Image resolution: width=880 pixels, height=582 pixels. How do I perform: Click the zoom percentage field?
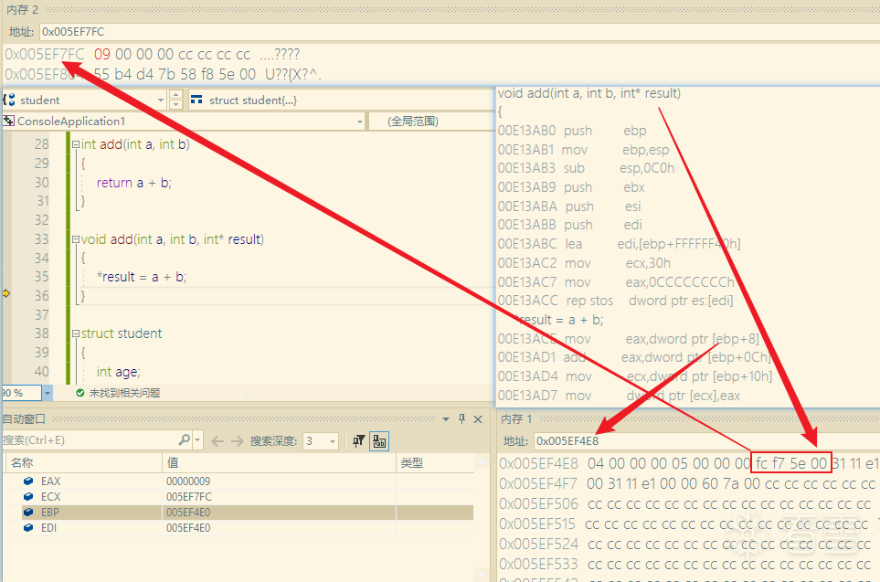tap(21, 393)
